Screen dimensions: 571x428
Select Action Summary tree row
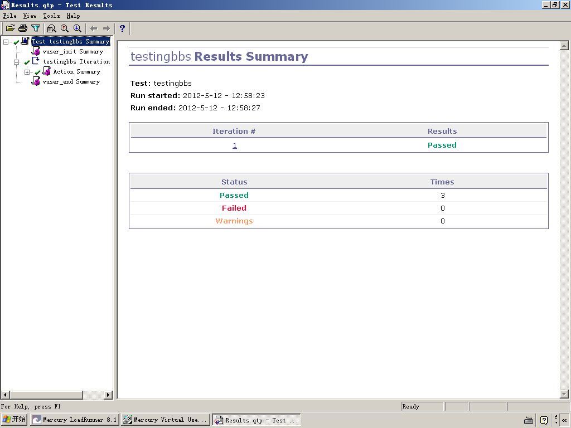point(77,72)
